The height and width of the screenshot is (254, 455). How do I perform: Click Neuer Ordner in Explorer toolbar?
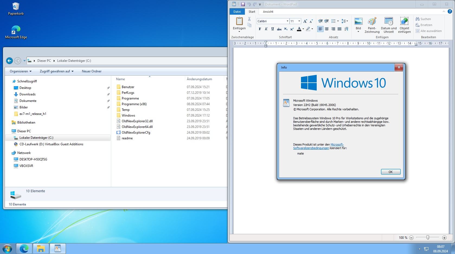[92, 71]
